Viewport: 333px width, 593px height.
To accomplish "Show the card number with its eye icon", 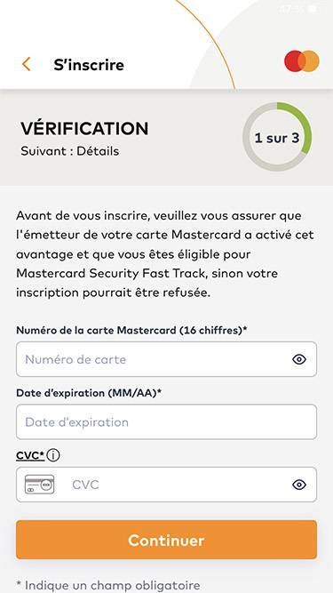I will (x=299, y=359).
